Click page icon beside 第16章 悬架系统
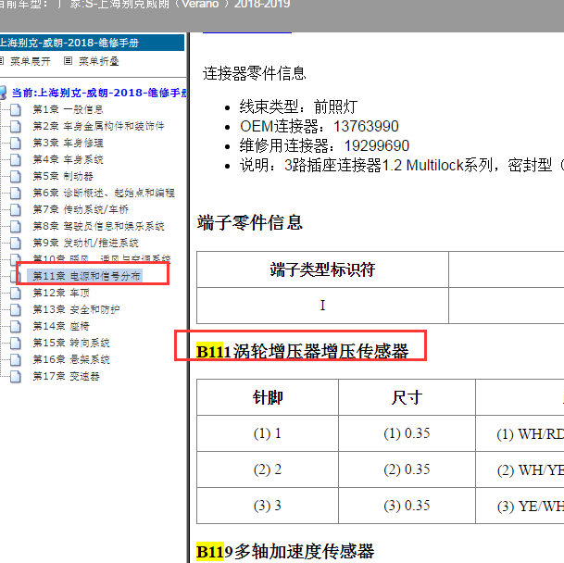This screenshot has width=564, height=563. [x=16, y=359]
